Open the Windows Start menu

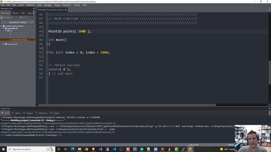click(x=3, y=149)
